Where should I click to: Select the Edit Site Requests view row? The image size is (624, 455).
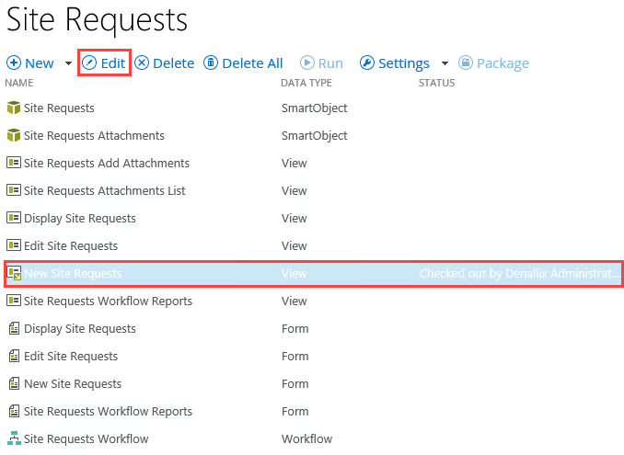coord(71,246)
